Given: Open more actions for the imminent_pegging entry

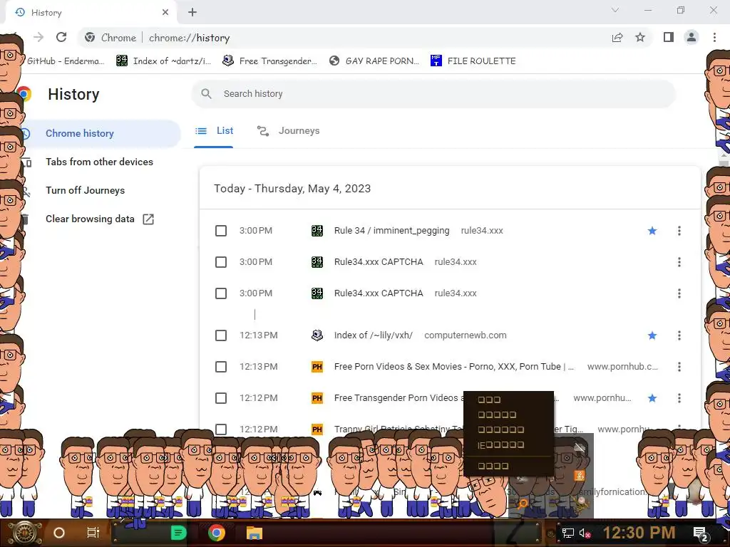Looking at the screenshot, I should (x=679, y=231).
